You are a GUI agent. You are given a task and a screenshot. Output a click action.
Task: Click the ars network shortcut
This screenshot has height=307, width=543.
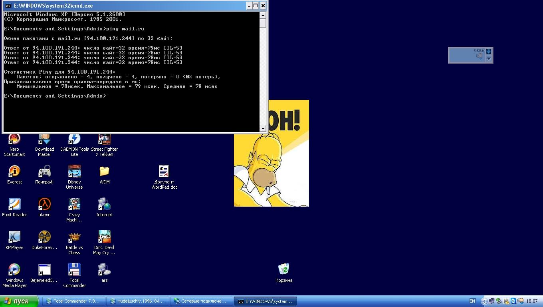click(x=105, y=273)
